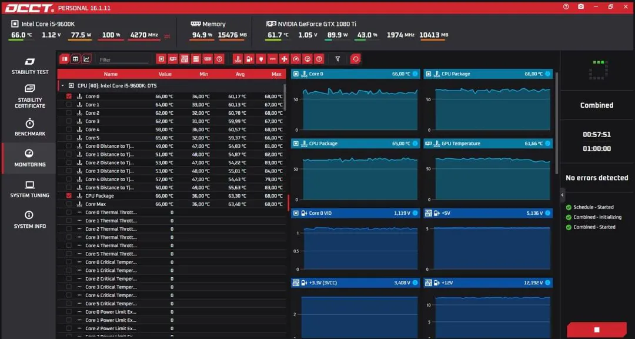Viewport: 635px width, 339px height.
Task: Click the graphs panel vertical scrollbar
Action: (557, 124)
